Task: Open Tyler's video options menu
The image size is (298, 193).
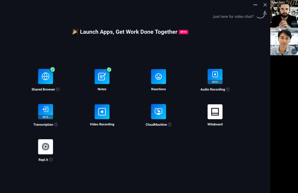Action: tap(294, 24)
